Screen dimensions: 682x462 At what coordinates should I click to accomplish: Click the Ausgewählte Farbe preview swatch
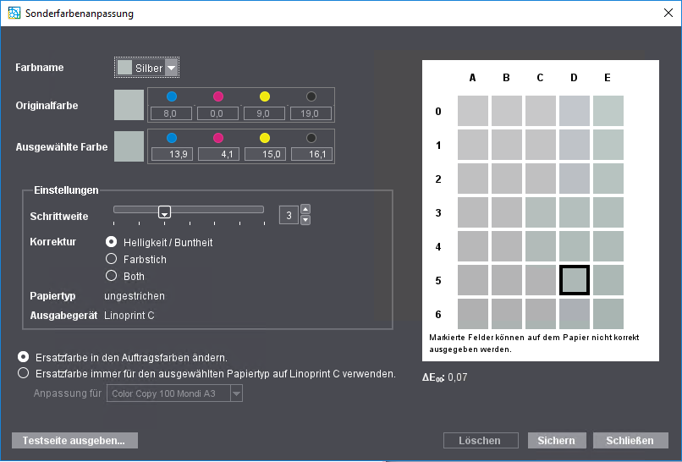pos(129,146)
